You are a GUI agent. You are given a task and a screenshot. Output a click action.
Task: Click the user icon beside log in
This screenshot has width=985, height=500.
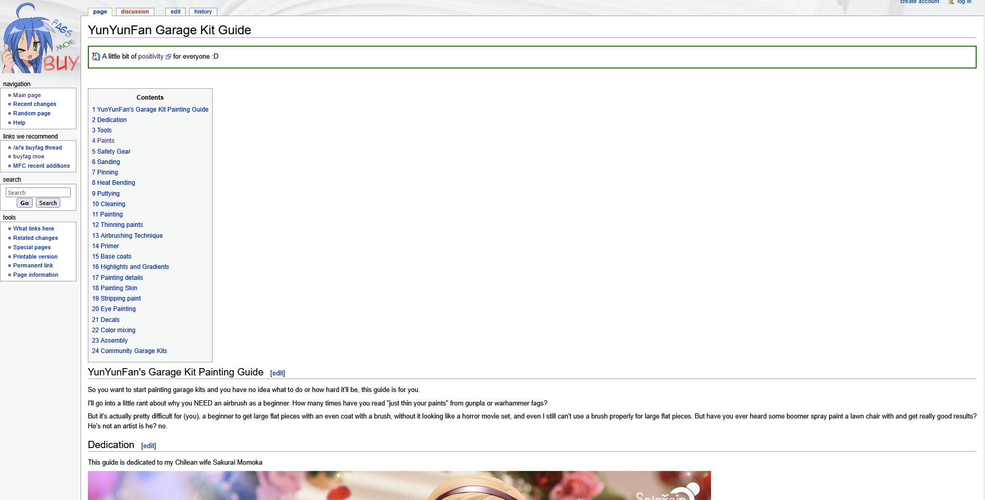pyautogui.click(x=951, y=2)
